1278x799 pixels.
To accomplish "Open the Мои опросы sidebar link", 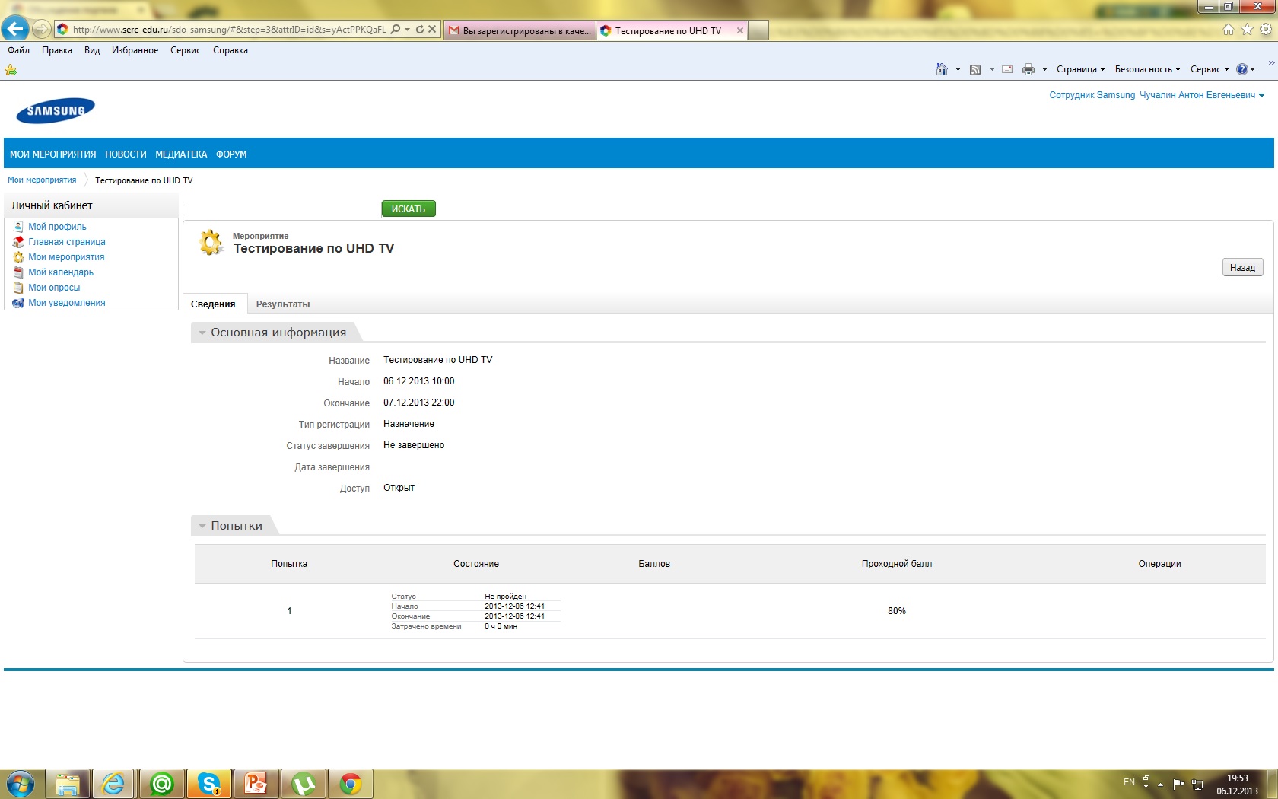I will pos(54,288).
